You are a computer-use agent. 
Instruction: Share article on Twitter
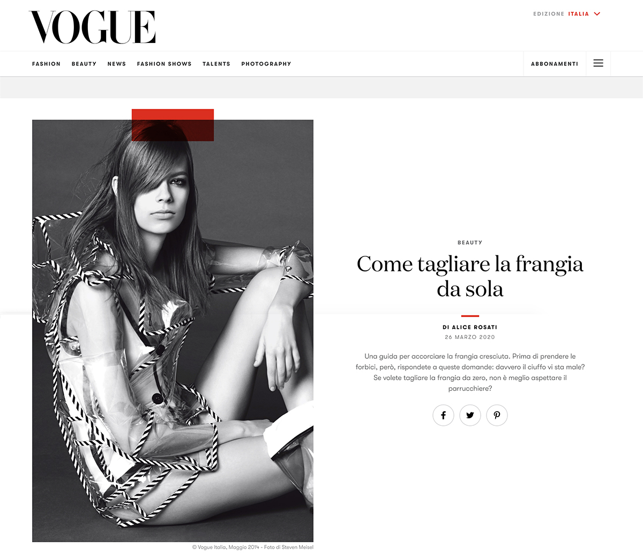click(470, 415)
